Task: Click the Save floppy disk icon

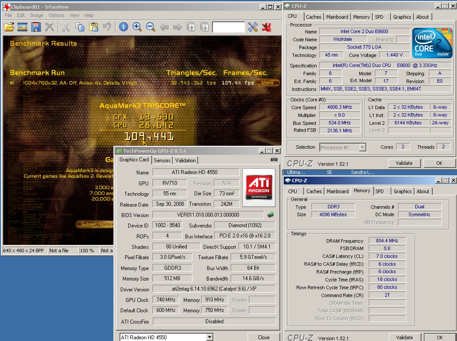Action: pos(36,27)
